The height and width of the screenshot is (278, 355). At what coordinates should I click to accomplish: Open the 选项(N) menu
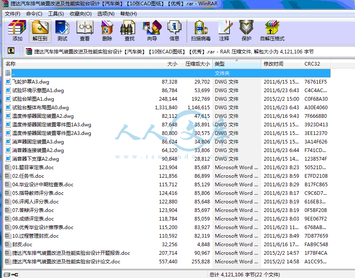[106, 14]
